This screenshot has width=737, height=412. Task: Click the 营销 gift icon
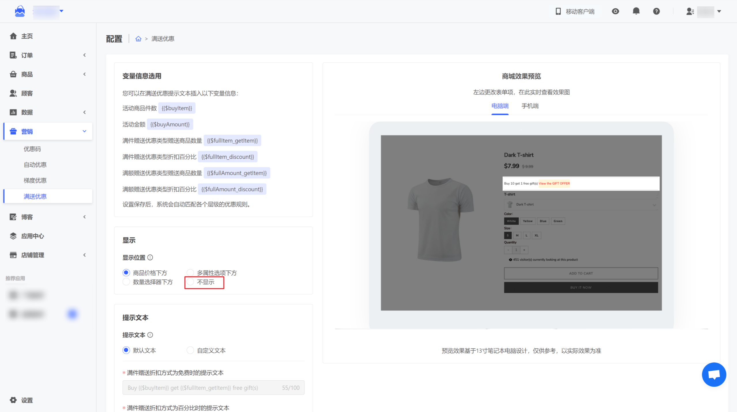[x=13, y=131]
